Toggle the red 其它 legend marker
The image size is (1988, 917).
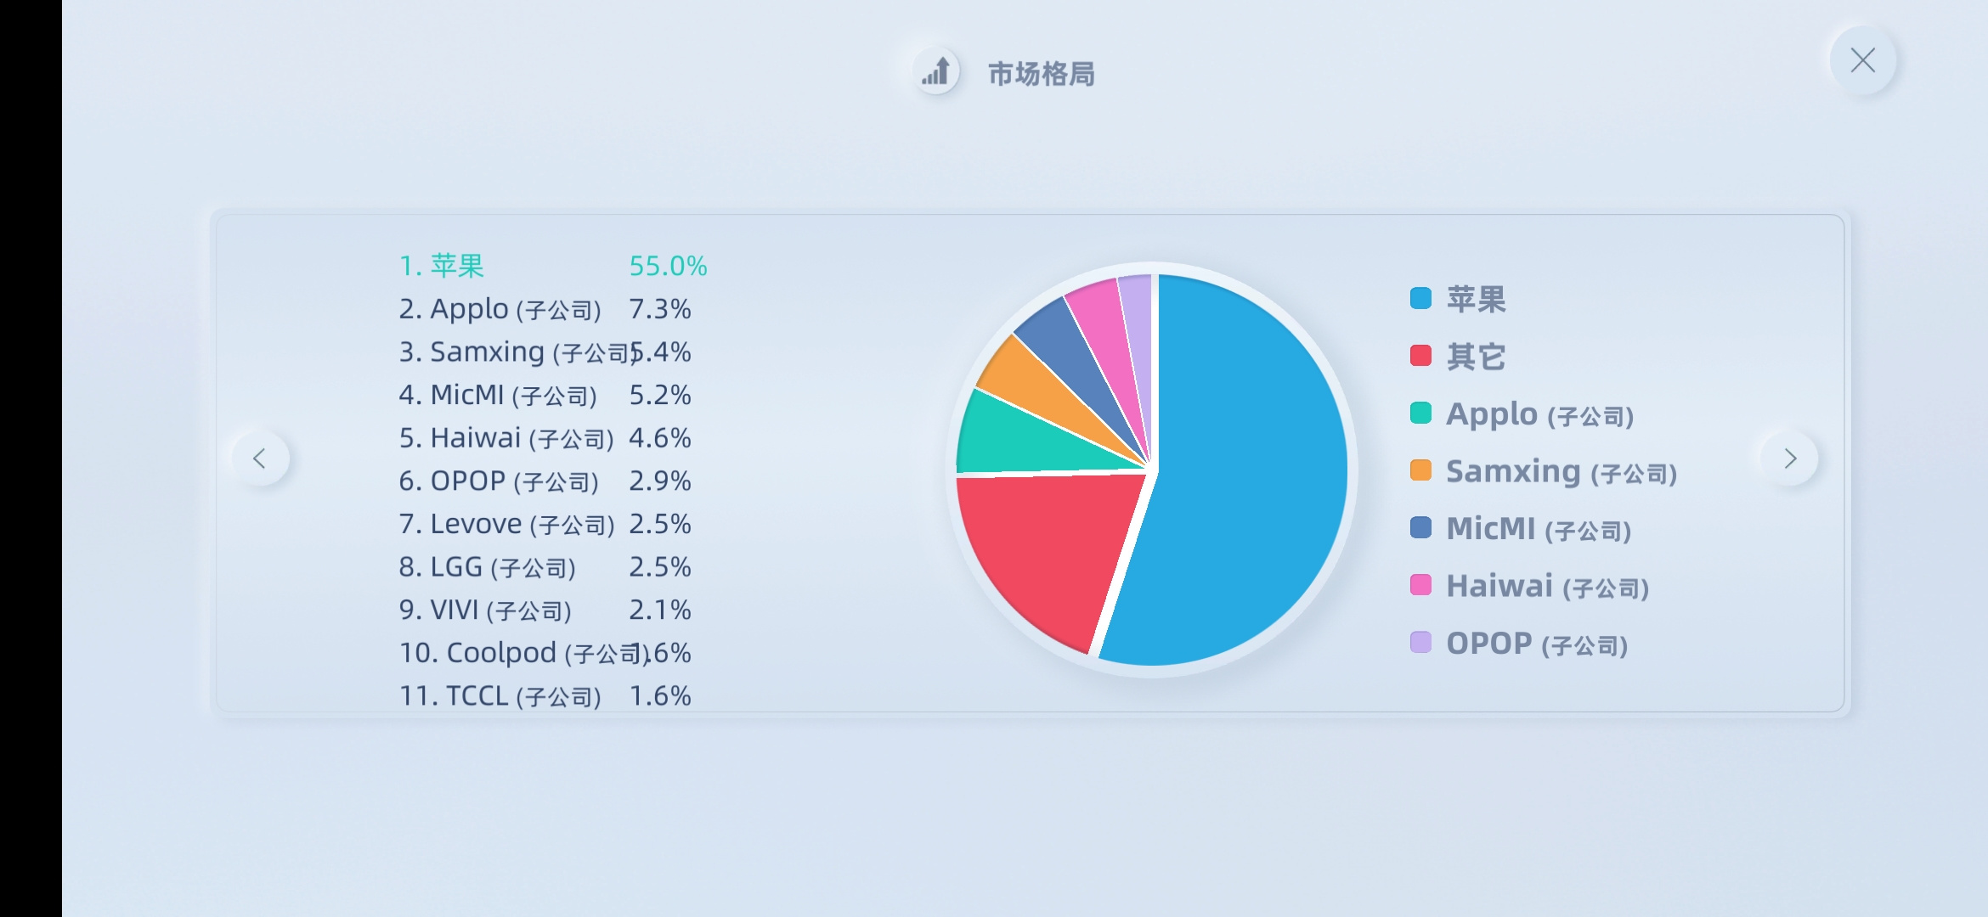click(1420, 355)
